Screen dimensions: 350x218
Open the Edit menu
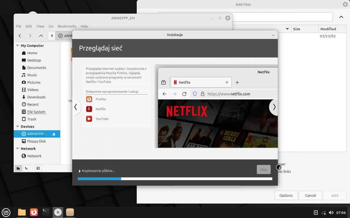[x=29, y=26]
